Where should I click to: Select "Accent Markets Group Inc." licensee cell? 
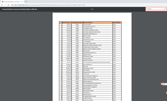tap(98, 26)
